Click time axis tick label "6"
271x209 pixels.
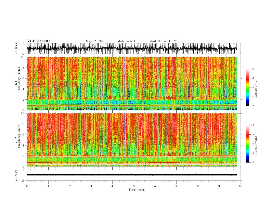(x=155, y=186)
